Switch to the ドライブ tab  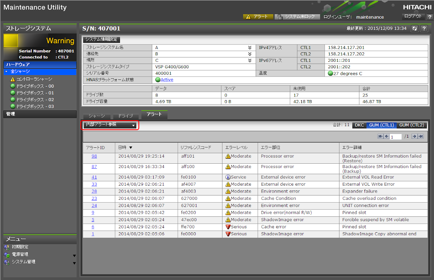(x=125, y=116)
